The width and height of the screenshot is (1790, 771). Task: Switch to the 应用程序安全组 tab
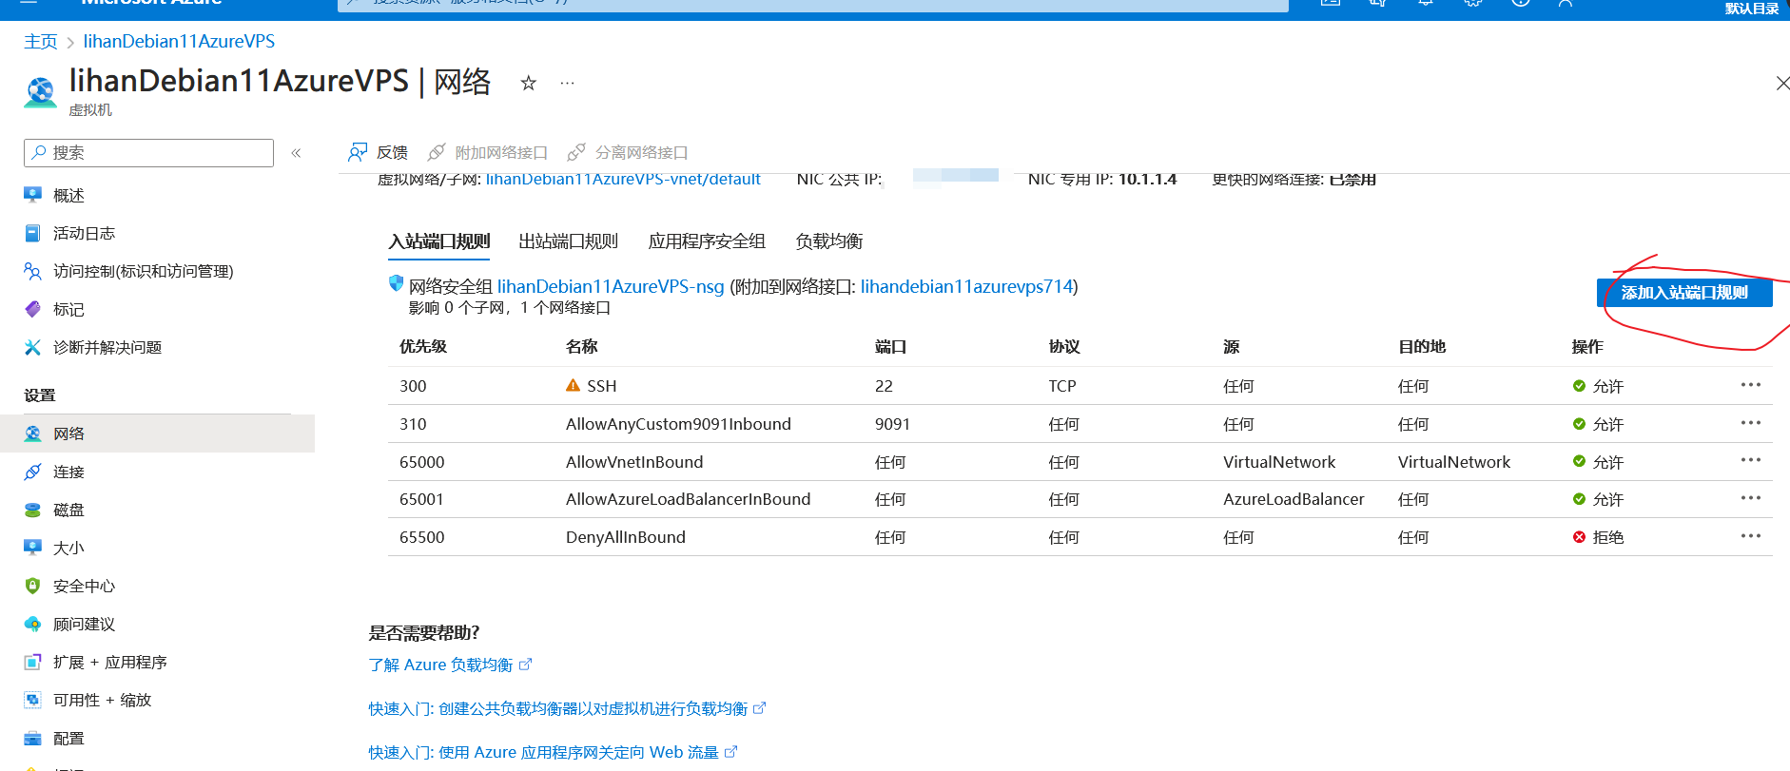coord(707,241)
